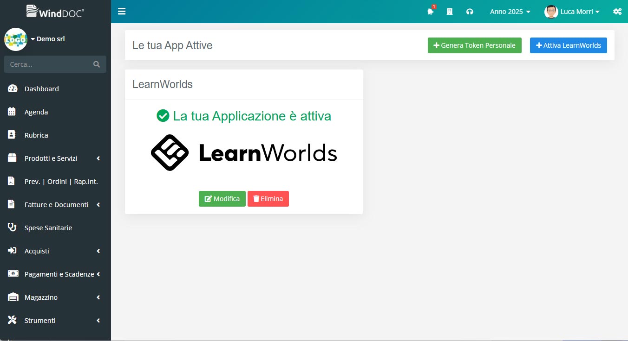Screen dimensions: 628x341
Task: Click inside the Cerca search field
Action: [x=51, y=64]
